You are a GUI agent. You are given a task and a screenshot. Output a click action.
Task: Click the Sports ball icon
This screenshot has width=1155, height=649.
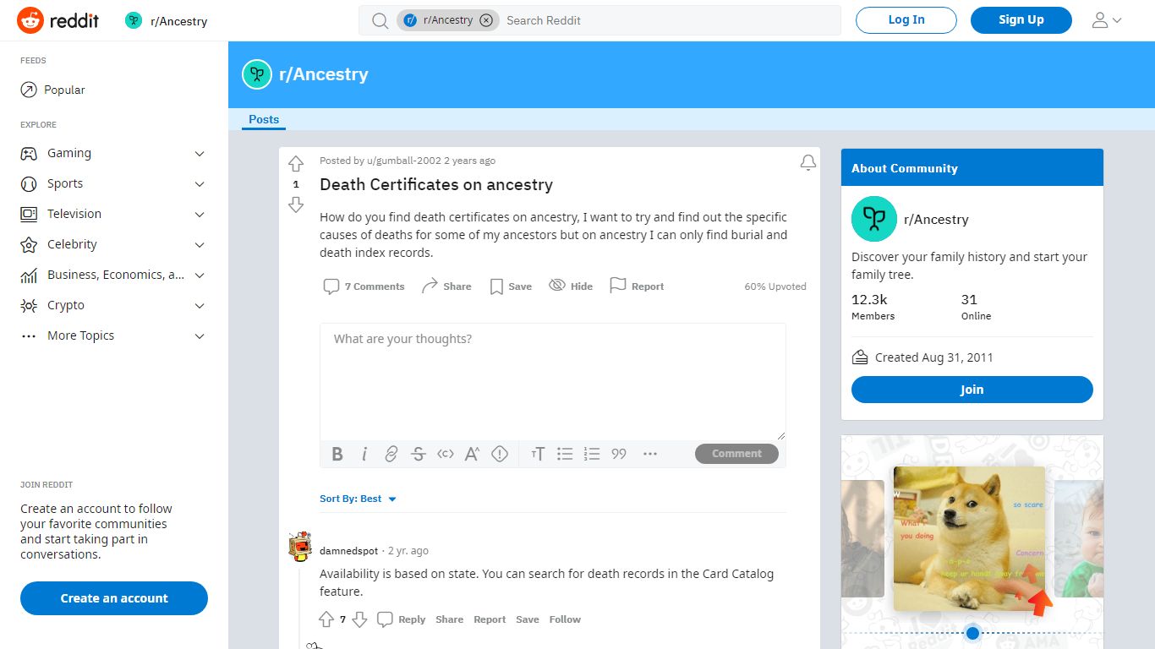[29, 184]
